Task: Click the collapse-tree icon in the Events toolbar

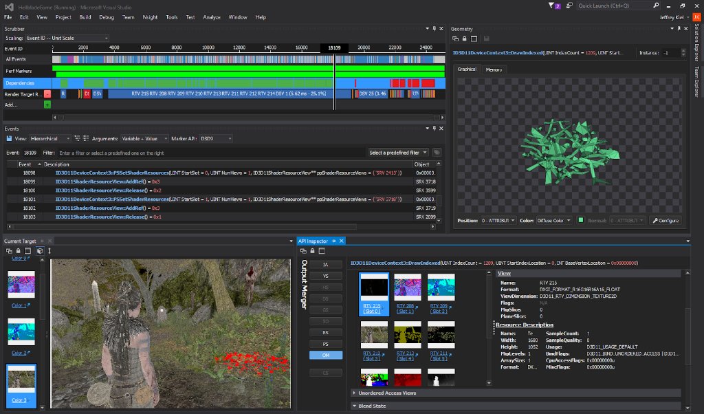Action: [x=86, y=139]
